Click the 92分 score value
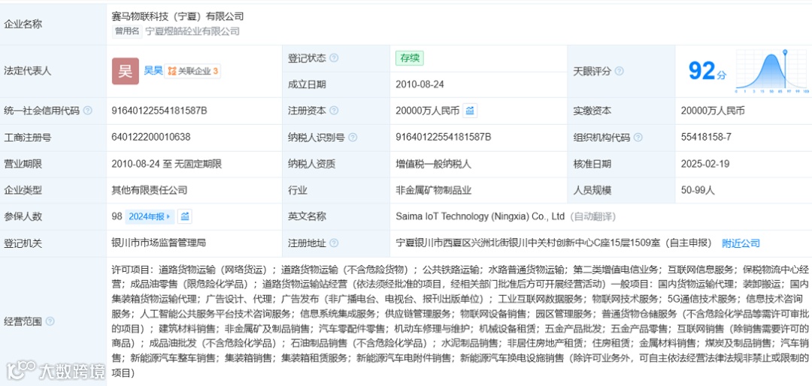Image resolution: width=812 pixels, height=386 pixels. click(x=707, y=71)
